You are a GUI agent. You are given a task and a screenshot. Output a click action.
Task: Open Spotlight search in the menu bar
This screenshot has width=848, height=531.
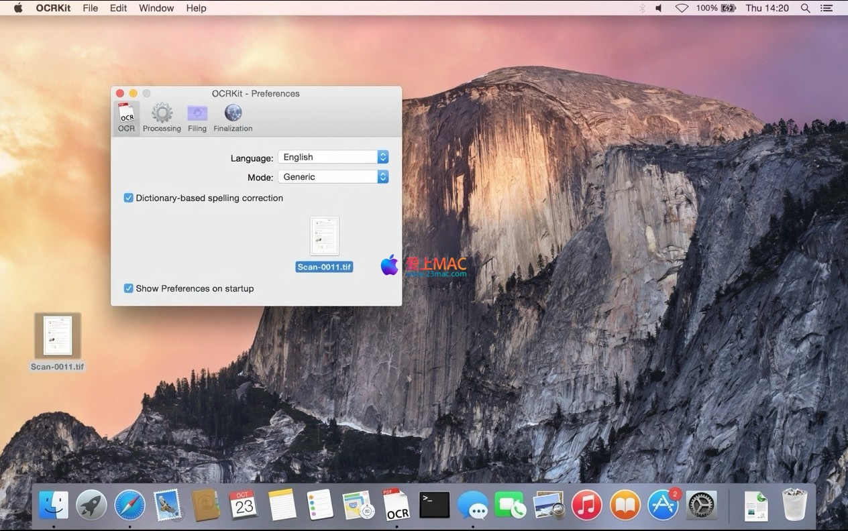click(805, 8)
